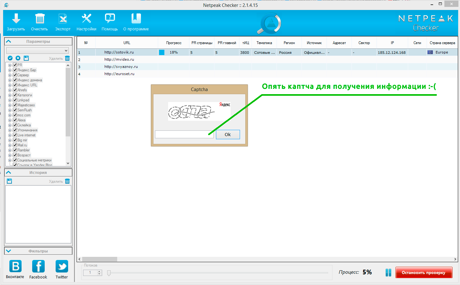Viewport: 460px width, 285px height.
Task: Sort by the URL column header
Action: [x=127, y=43]
